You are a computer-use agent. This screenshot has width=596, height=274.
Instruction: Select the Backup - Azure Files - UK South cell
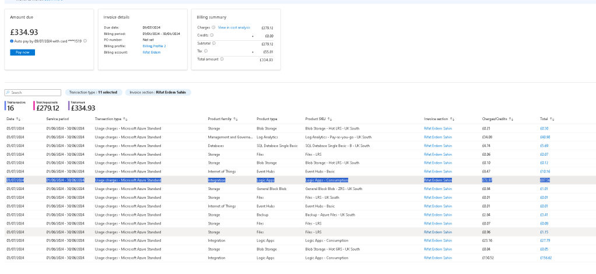(330, 215)
